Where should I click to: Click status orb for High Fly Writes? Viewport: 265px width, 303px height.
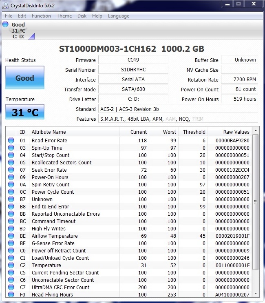point(11,228)
